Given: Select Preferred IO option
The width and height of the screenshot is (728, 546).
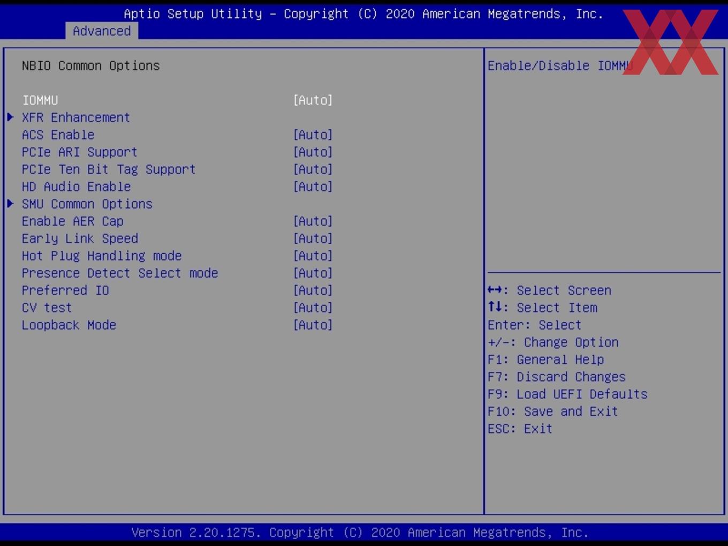Looking at the screenshot, I should click(65, 291).
